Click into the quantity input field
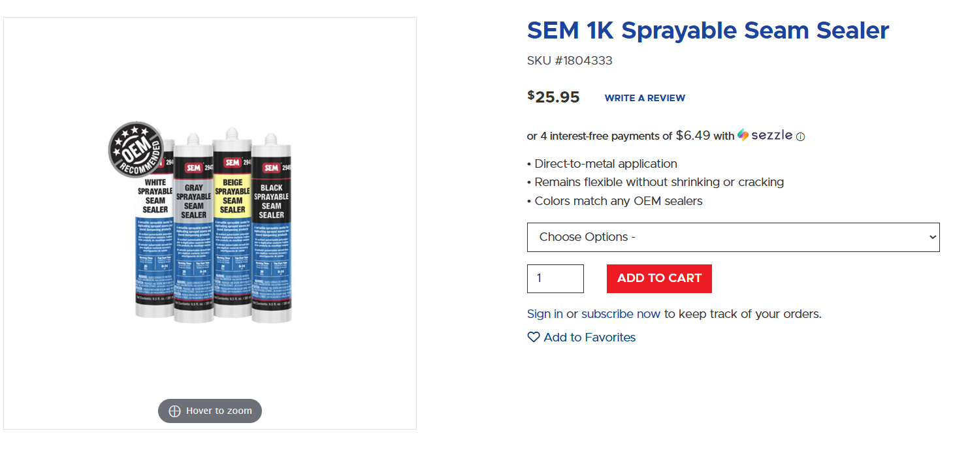 pos(555,279)
